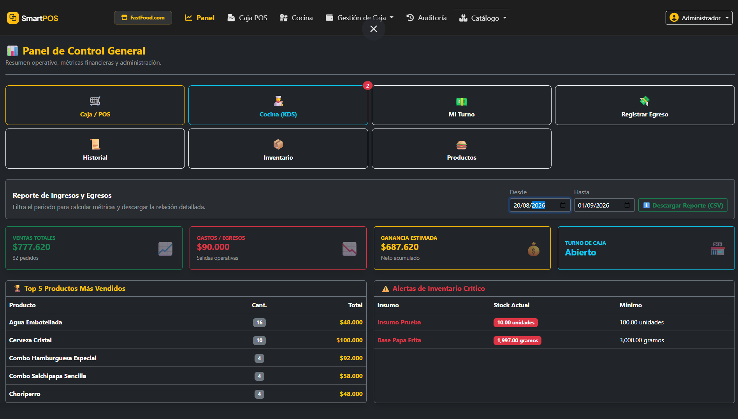Select Combo Hamburguesa Especial product name
Viewport: 738px width, 419px height.
pyautogui.click(x=53, y=358)
